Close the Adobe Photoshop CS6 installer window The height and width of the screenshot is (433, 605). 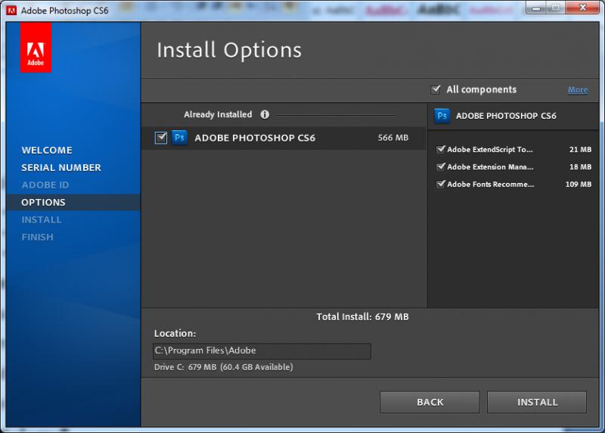583,8
